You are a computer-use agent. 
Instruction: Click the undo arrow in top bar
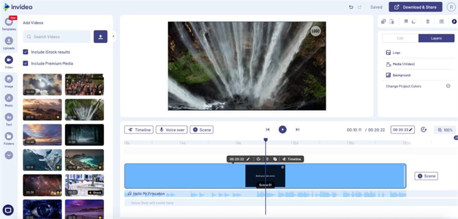pyautogui.click(x=351, y=7)
